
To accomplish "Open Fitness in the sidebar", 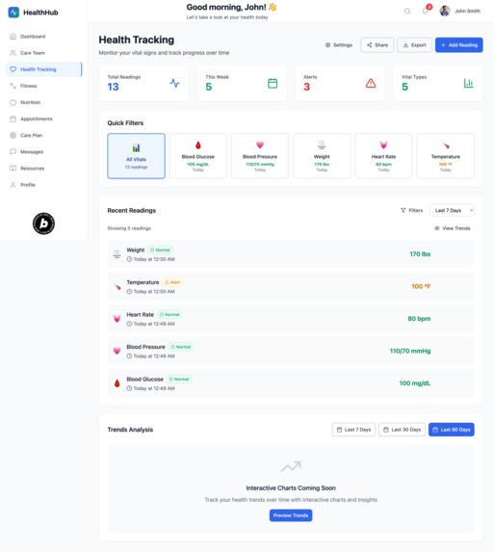I will point(43,86).
